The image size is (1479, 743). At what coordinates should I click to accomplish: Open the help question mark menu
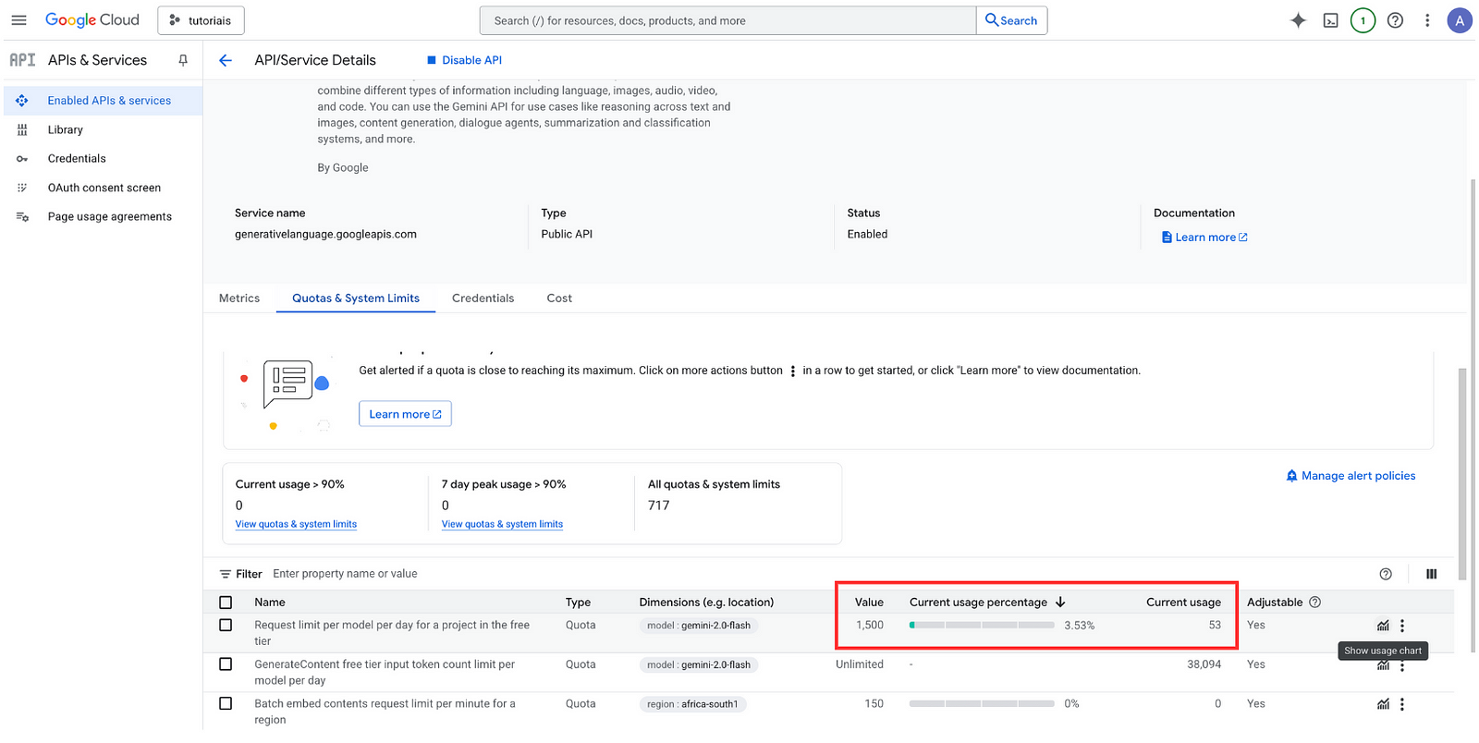[1395, 20]
